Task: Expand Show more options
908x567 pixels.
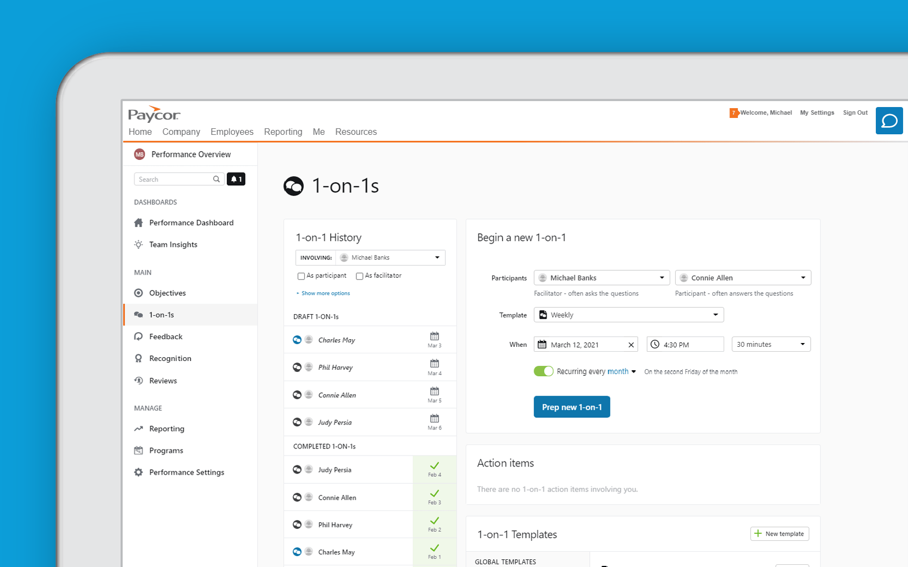Action: [323, 293]
